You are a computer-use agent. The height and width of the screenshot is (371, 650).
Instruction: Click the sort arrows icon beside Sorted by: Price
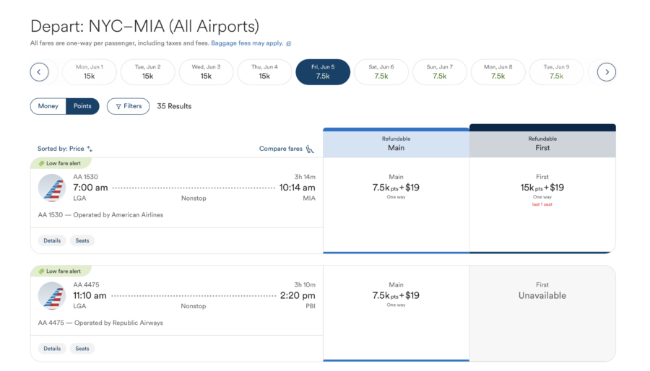(x=90, y=149)
